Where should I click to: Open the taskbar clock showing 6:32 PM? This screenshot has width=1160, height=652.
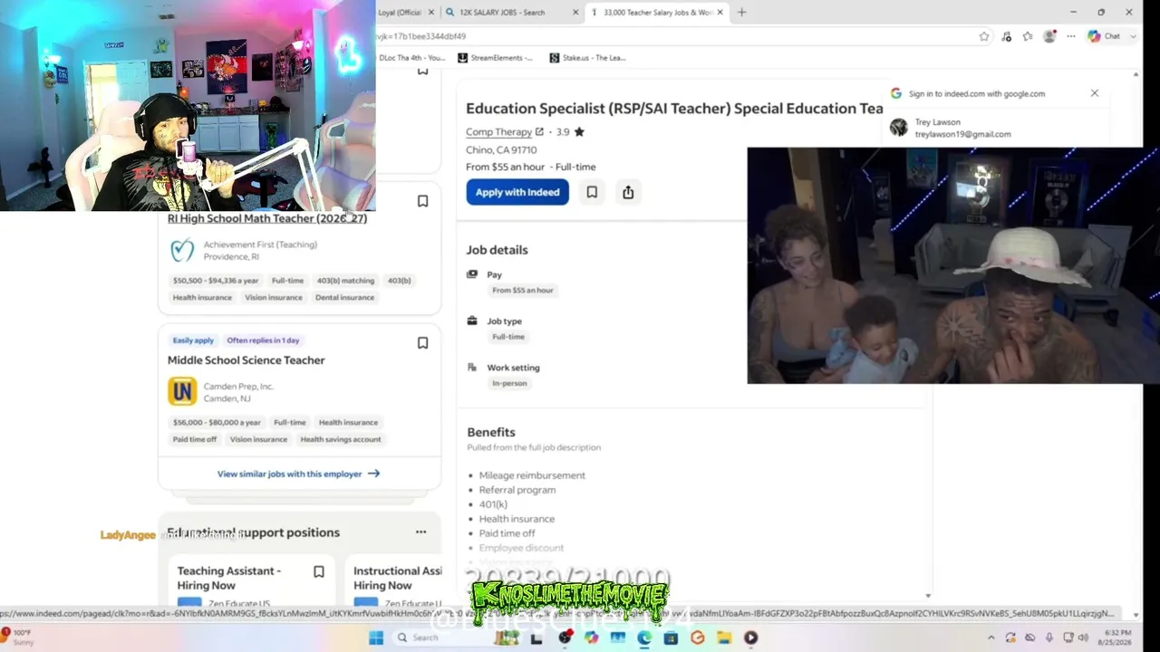click(x=1115, y=638)
